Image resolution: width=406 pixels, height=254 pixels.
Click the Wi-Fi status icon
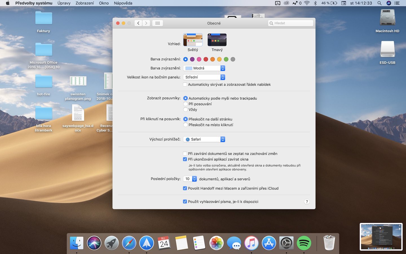307,3
